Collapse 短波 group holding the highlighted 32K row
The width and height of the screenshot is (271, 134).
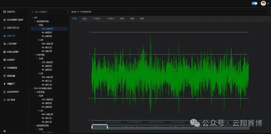(x=37, y=25)
